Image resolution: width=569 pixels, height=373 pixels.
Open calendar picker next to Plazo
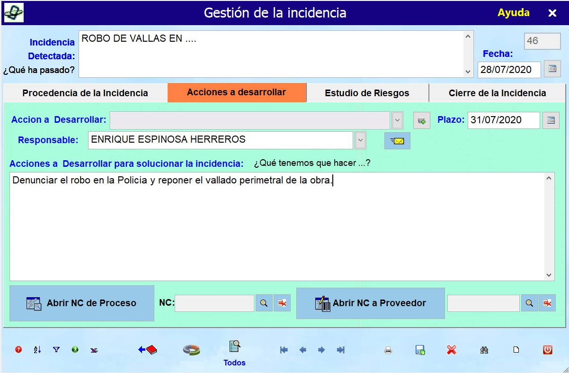(x=551, y=120)
